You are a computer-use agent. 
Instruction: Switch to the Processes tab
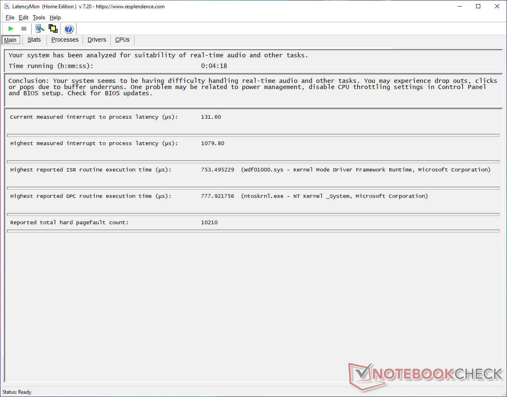tap(65, 40)
